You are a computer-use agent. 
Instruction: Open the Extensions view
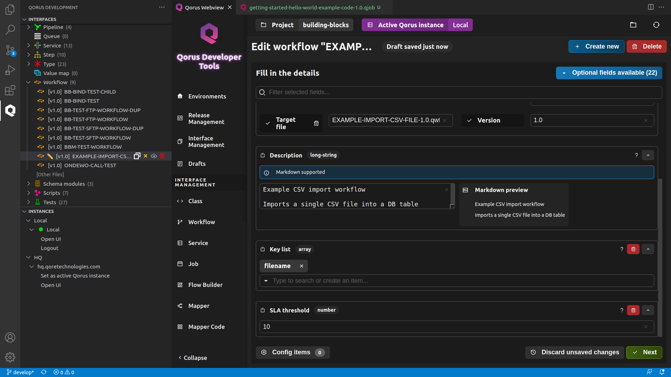(x=10, y=90)
